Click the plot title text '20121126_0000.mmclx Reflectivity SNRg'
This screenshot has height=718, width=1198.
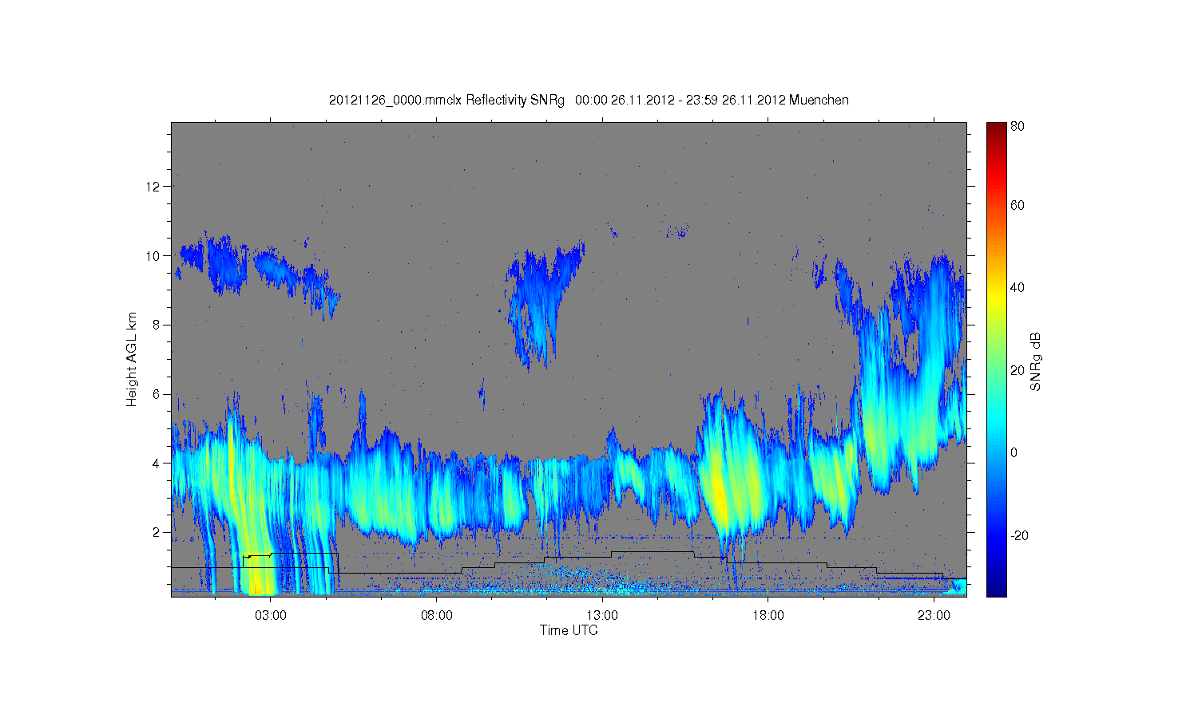click(446, 101)
